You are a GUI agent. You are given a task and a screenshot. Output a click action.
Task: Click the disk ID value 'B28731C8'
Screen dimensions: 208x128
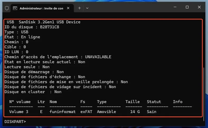point(50,27)
